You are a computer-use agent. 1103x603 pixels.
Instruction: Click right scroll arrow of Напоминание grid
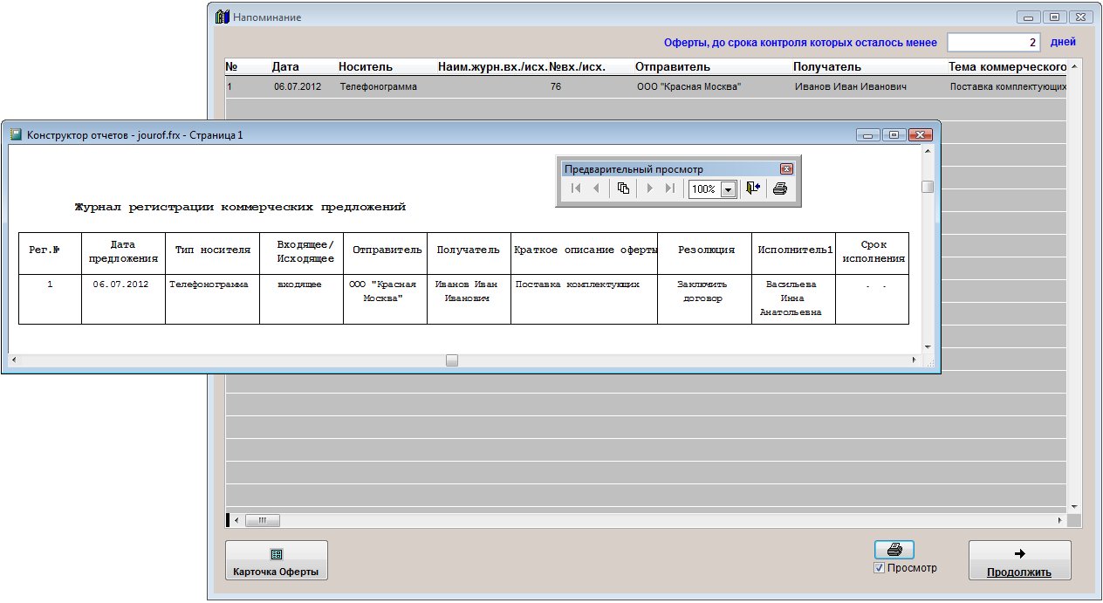(1060, 521)
